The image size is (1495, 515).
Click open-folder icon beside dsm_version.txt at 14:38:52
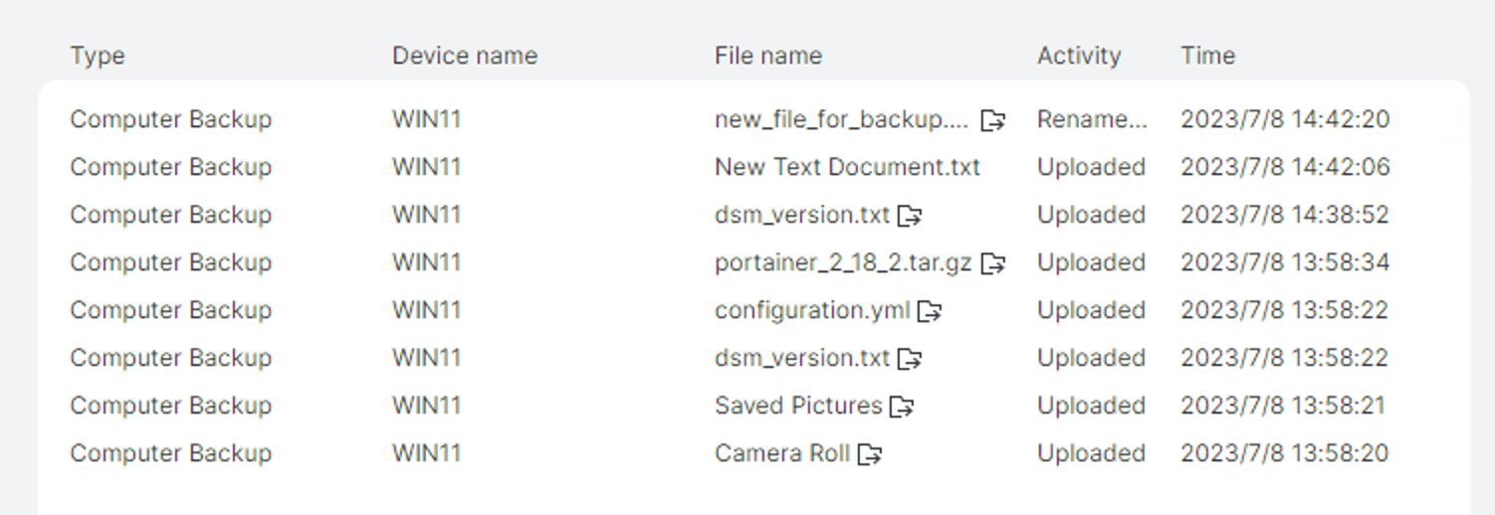[x=909, y=216]
